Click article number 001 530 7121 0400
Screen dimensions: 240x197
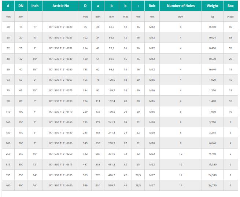pos(60,186)
